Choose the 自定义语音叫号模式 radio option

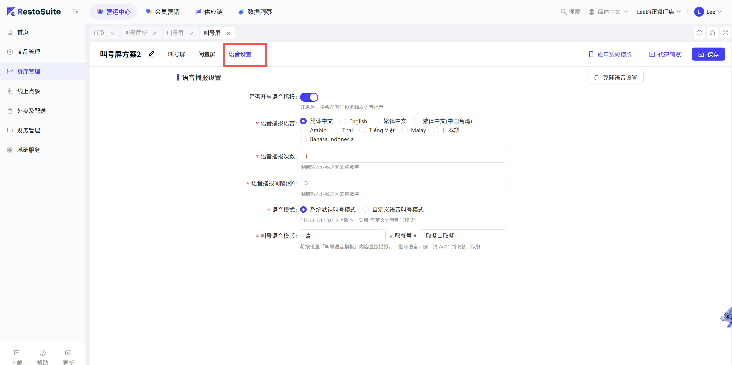coord(366,210)
